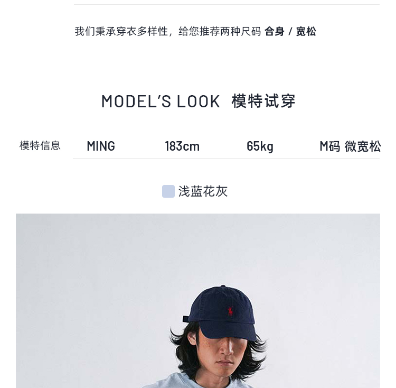Choose the bold 合身 fit option
Viewport: 396px width, 388px height.
[275, 32]
